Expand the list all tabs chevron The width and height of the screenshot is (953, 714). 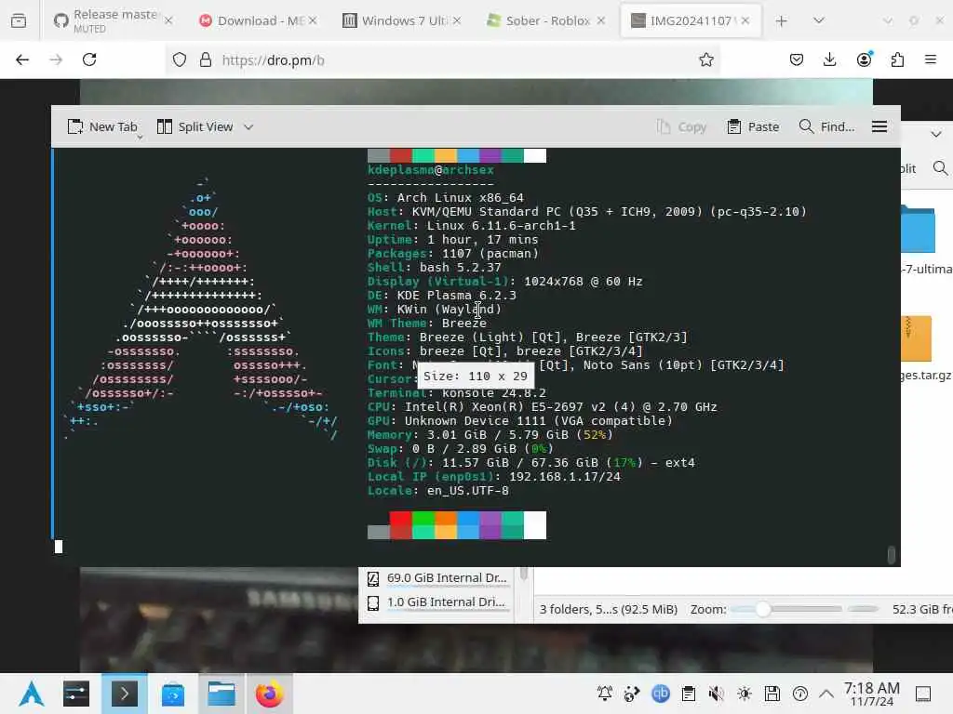pos(819,20)
